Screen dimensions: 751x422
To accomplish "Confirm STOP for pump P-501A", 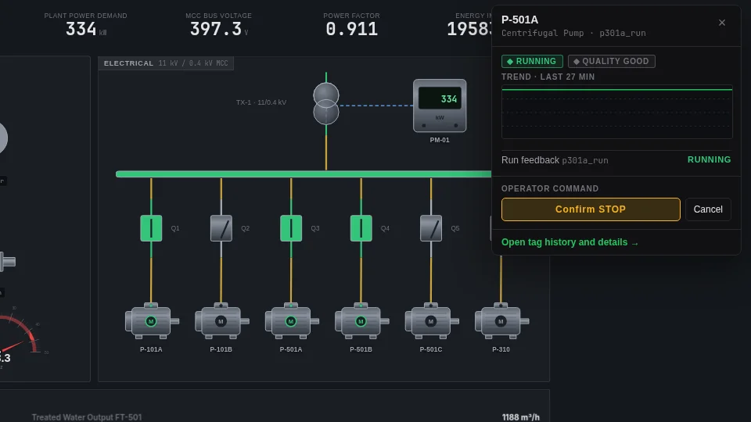I will tap(591, 209).
